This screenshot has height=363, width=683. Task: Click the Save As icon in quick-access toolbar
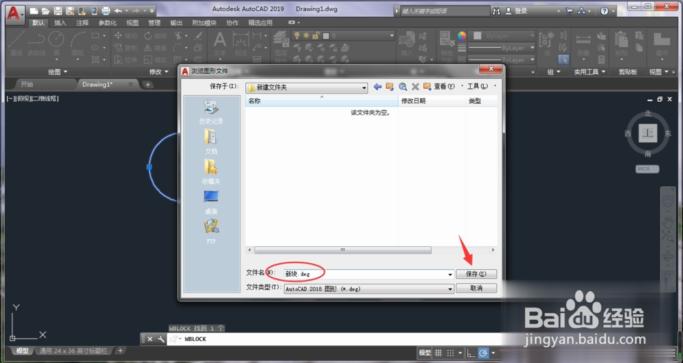point(69,11)
